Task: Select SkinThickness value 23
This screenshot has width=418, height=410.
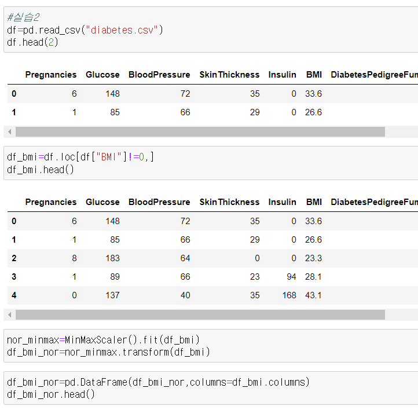Action: point(255,277)
